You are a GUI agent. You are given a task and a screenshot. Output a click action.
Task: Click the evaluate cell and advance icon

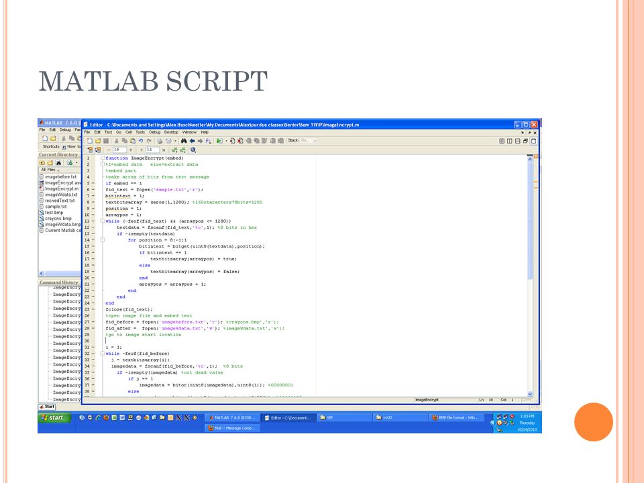point(98,150)
